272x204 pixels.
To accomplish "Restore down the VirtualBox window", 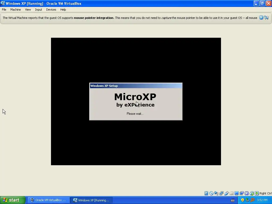I will [x=262, y=3].
